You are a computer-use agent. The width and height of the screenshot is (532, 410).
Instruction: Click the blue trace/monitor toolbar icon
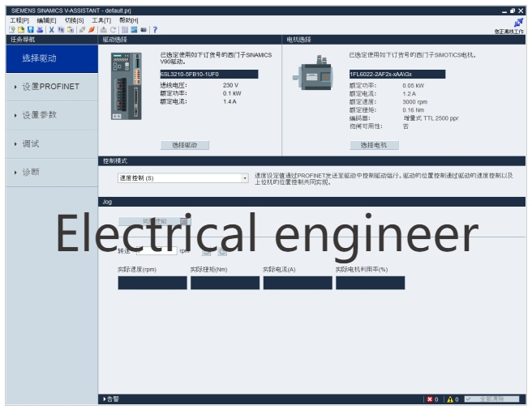pos(134,30)
